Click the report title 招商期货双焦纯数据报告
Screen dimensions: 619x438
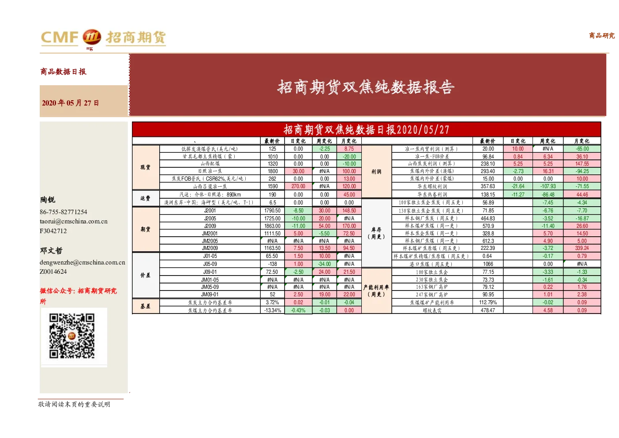pyautogui.click(x=366, y=87)
